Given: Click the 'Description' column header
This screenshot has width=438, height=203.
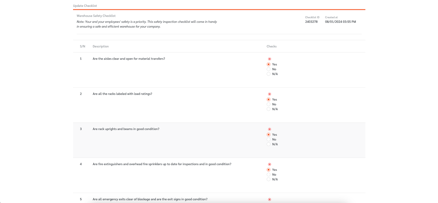Looking at the screenshot, I should [x=101, y=47].
